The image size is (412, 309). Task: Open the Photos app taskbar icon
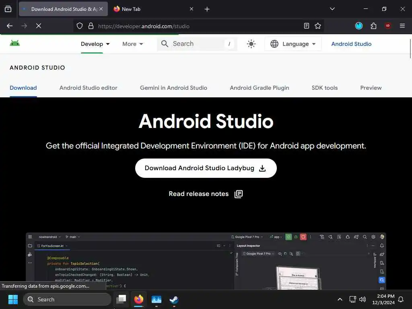(x=157, y=299)
